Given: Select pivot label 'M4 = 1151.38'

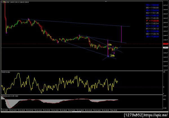Looking at the screenshot, I should tap(152, 13).
